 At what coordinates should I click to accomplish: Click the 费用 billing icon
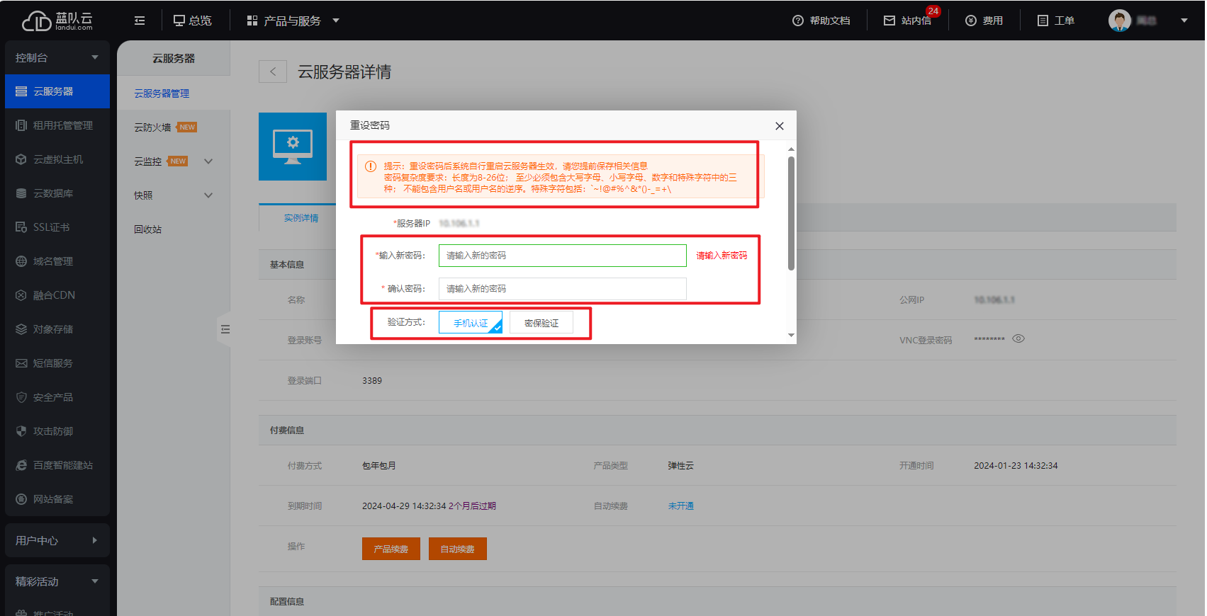[x=971, y=21]
